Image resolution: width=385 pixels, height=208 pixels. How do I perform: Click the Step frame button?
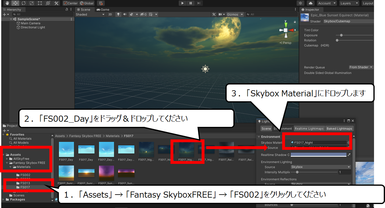199,3
